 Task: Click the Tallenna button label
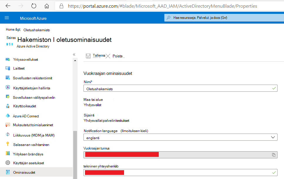coord(99,55)
